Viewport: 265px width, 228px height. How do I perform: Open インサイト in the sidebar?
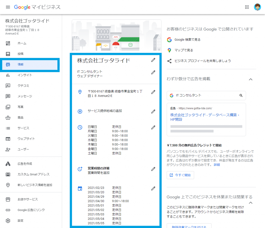(25, 75)
